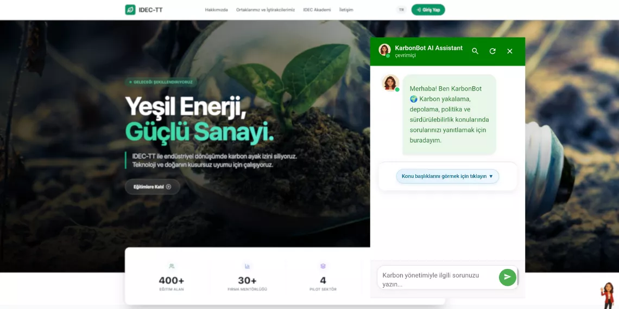The width and height of the screenshot is (619, 309).
Task: Click the chart icon above 30+
Action: [x=247, y=266]
